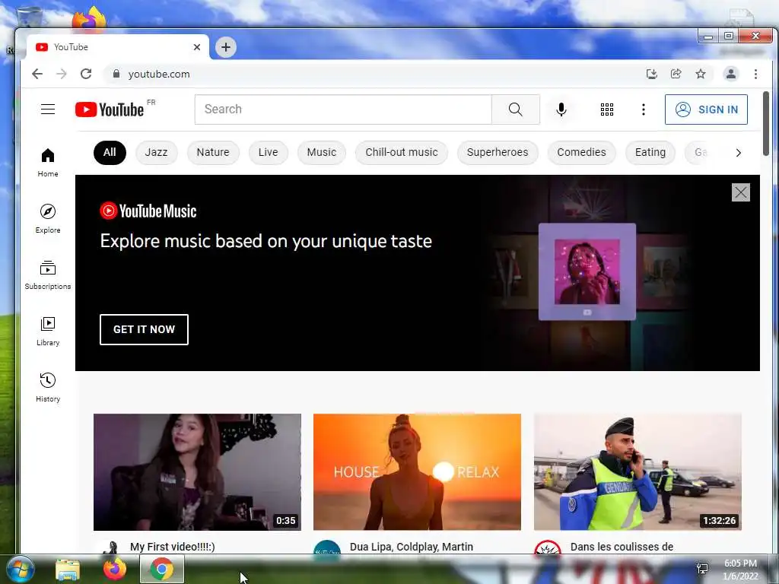Viewport: 779px width, 584px height.
Task: Open a new browser tab
Action: pos(225,47)
